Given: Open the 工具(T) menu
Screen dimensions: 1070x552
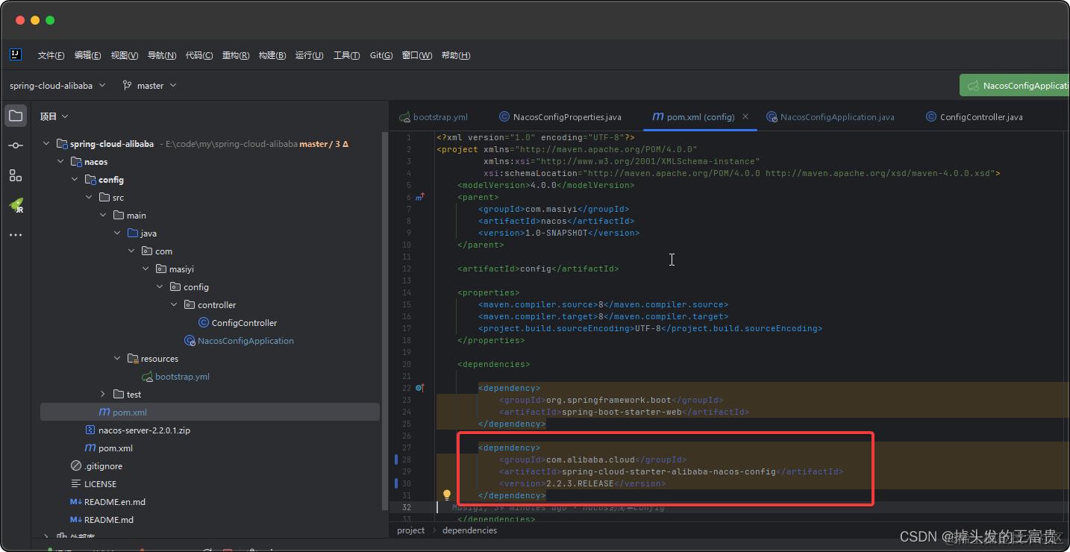Looking at the screenshot, I should [x=346, y=55].
